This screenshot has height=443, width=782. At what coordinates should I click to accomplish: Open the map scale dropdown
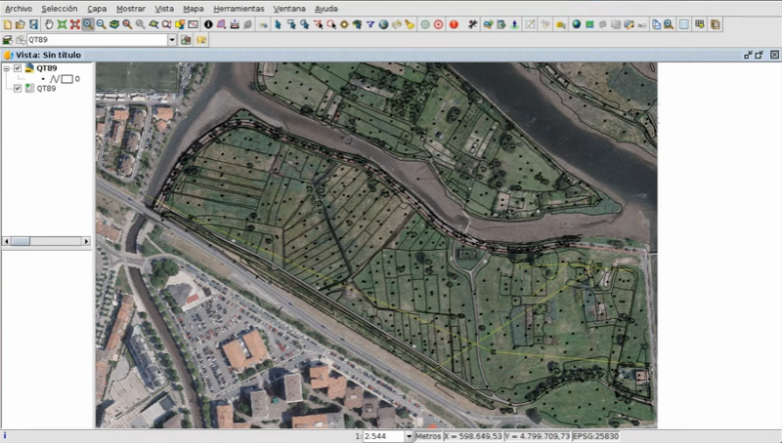(x=409, y=436)
